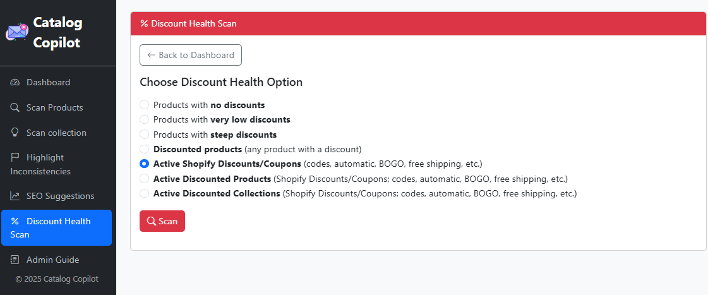Select Products with very low discounts

pos(145,119)
